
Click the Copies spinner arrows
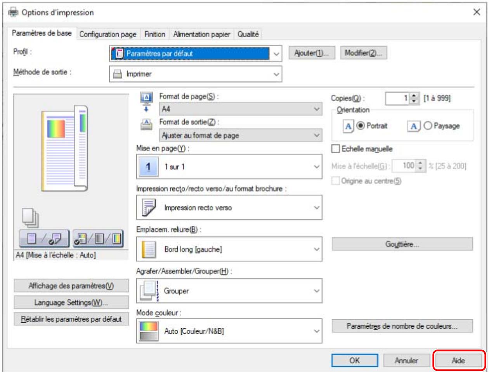414,98
